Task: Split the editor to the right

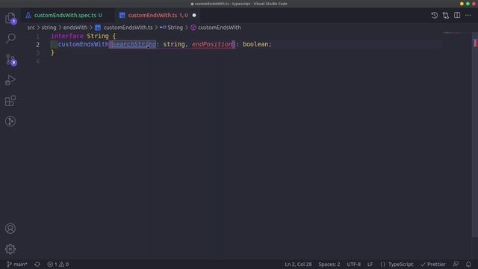Action: (457, 15)
